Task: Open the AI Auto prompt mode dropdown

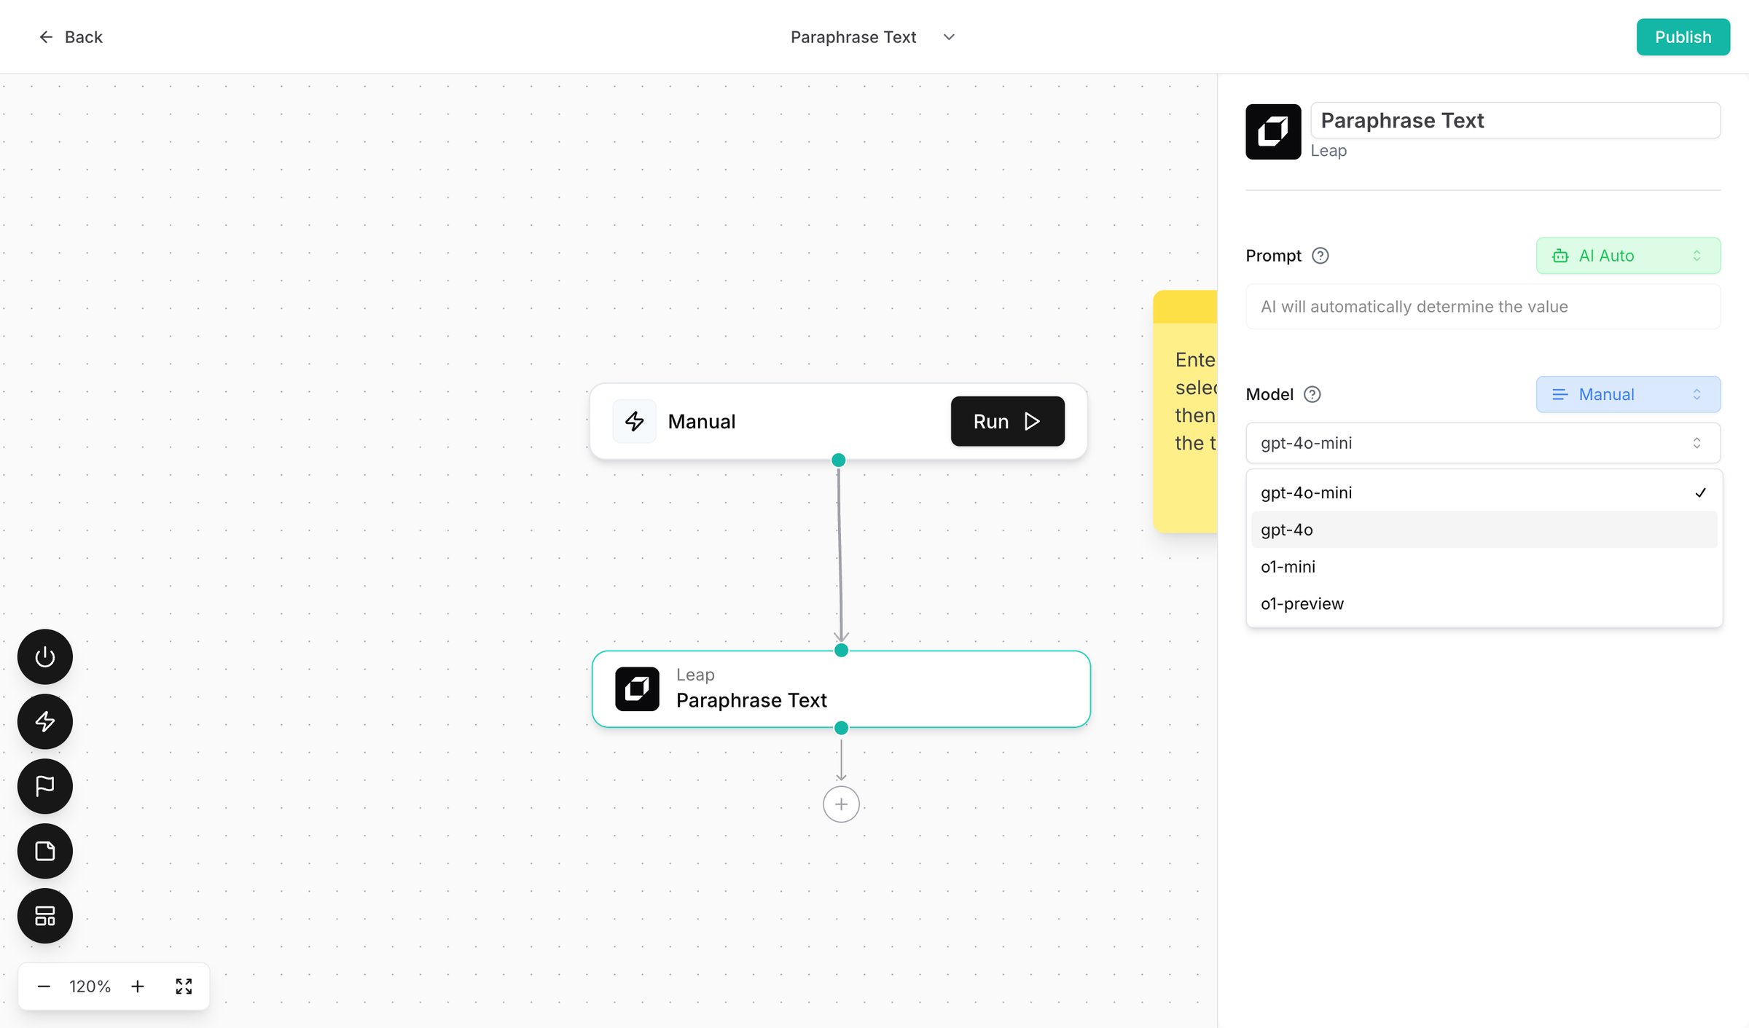Action: click(1628, 256)
